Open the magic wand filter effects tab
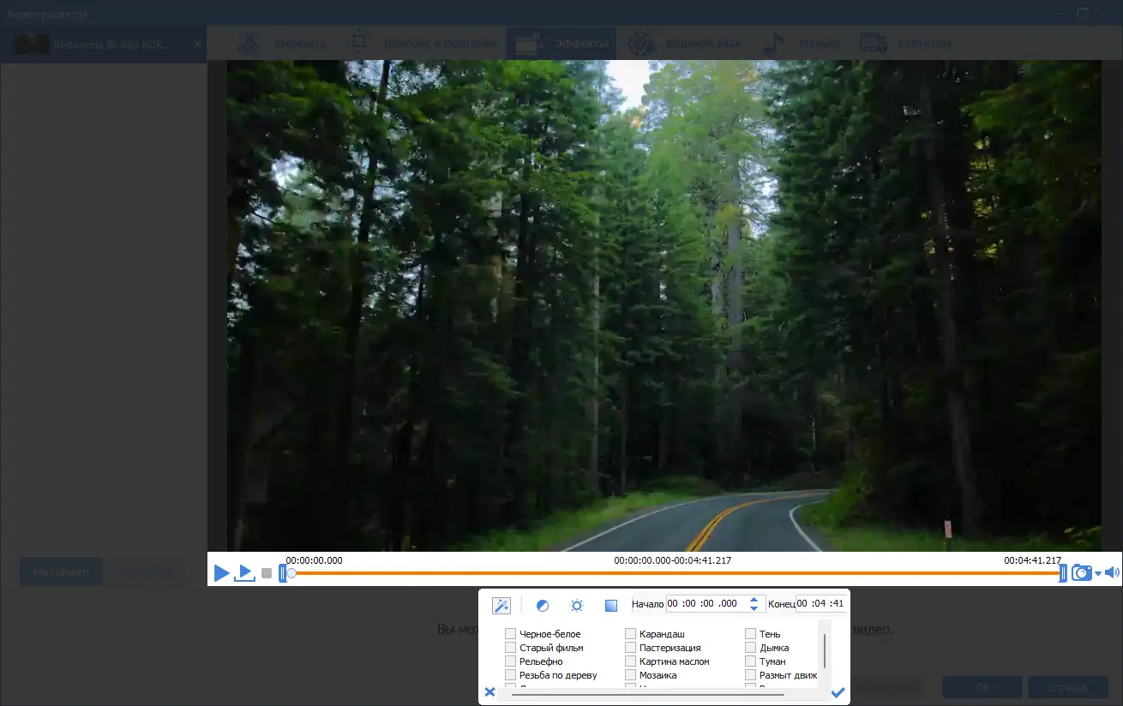 coord(501,605)
